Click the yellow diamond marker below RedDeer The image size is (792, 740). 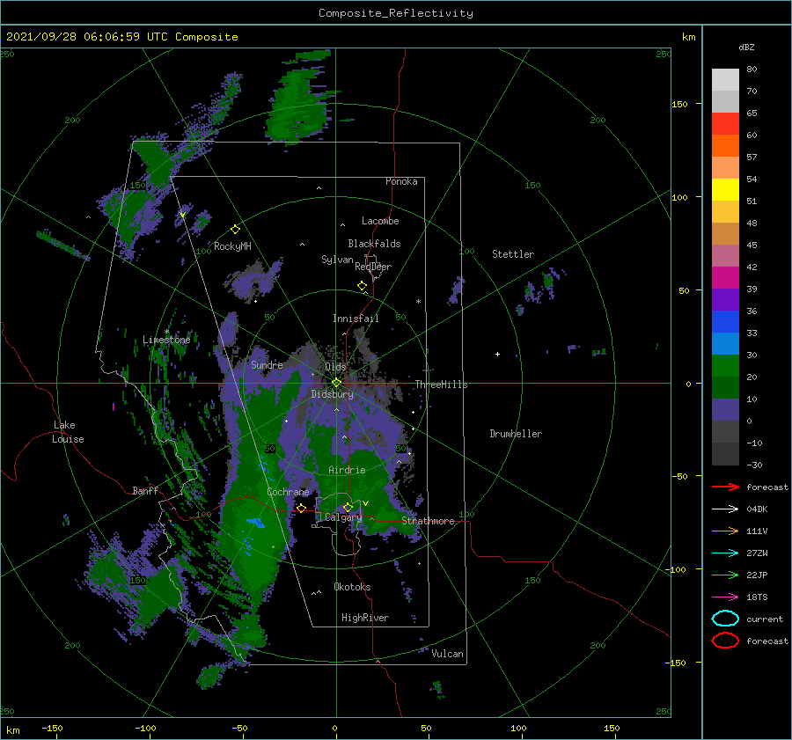362,286
